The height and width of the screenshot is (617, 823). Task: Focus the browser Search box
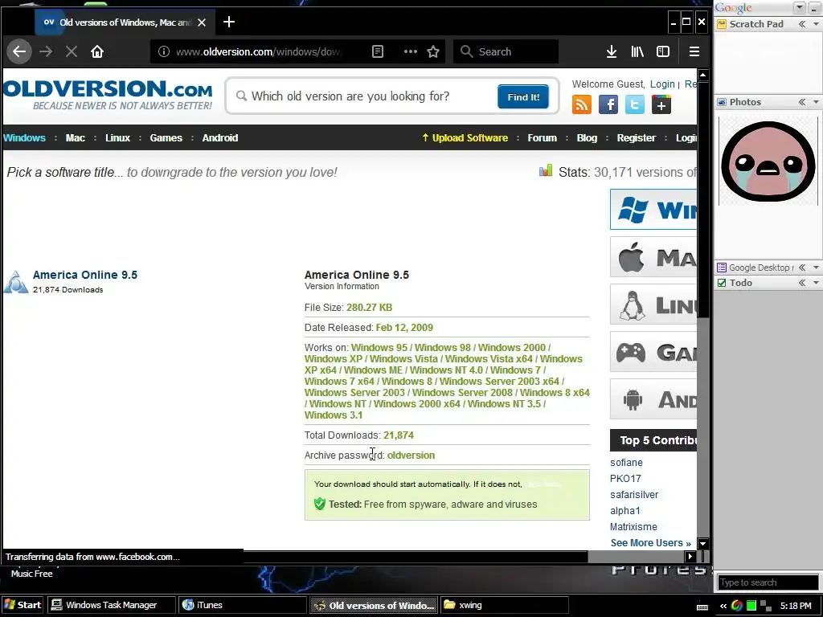click(506, 51)
